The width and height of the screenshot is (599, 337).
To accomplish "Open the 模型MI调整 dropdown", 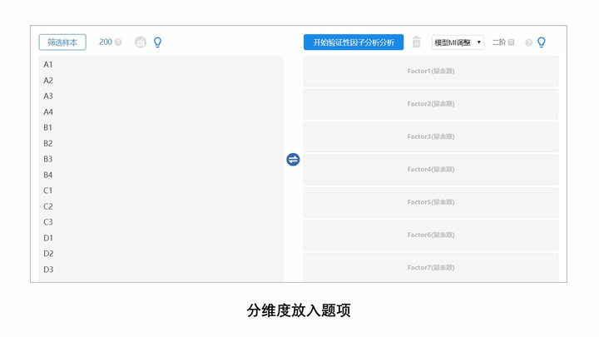I will point(458,42).
